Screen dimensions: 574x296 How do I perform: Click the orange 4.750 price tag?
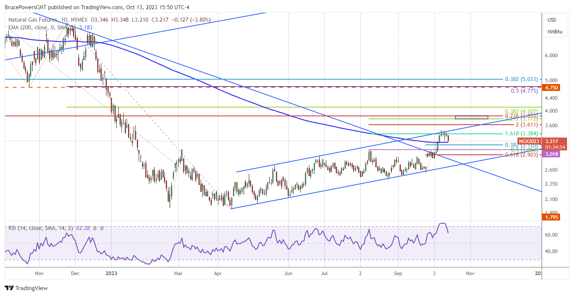click(552, 88)
